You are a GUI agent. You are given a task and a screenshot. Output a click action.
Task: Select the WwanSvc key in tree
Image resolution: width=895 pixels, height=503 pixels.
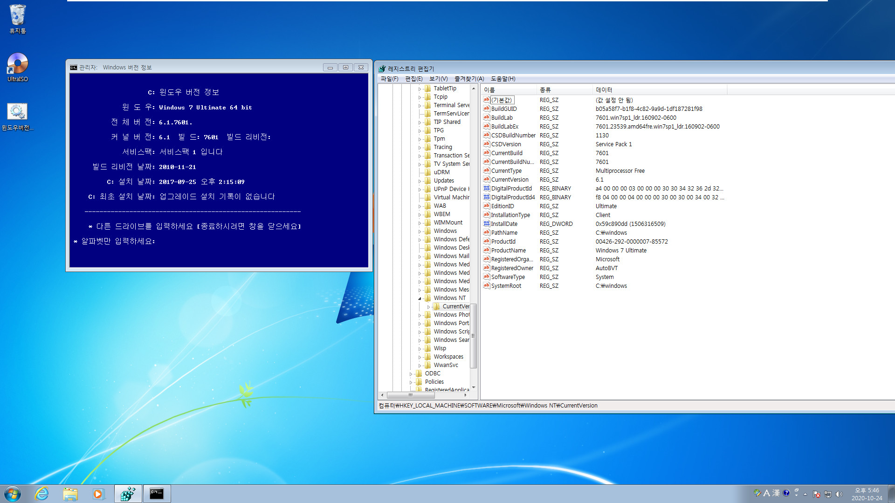[x=446, y=365]
